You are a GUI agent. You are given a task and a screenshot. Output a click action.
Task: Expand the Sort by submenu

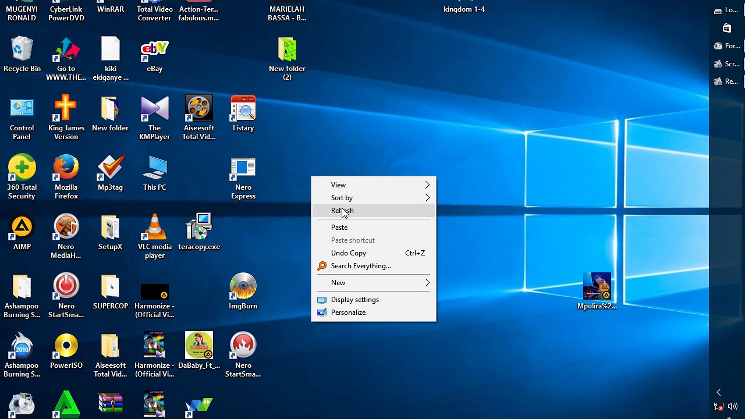[x=374, y=198]
